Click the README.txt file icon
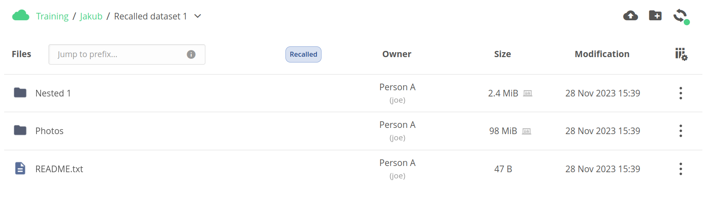714x202 pixels. 20,168
